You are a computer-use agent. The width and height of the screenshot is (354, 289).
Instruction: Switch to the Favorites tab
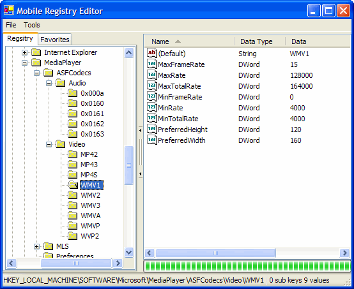click(x=55, y=40)
